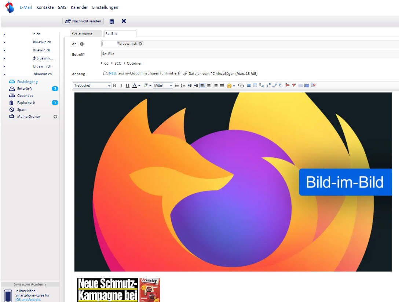The width and height of the screenshot is (399, 302).
Task: Expand the Optionen section
Action: pyautogui.click(x=133, y=63)
